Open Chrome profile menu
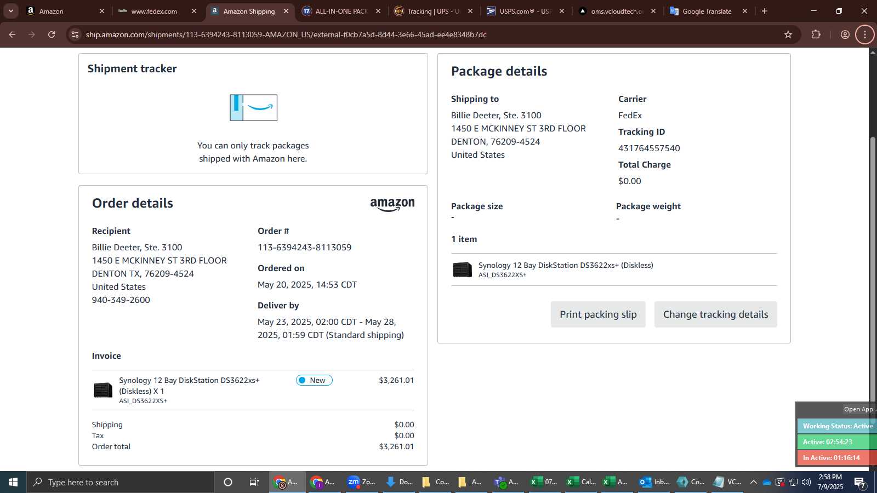Viewport: 877px width, 493px height. click(x=845, y=35)
